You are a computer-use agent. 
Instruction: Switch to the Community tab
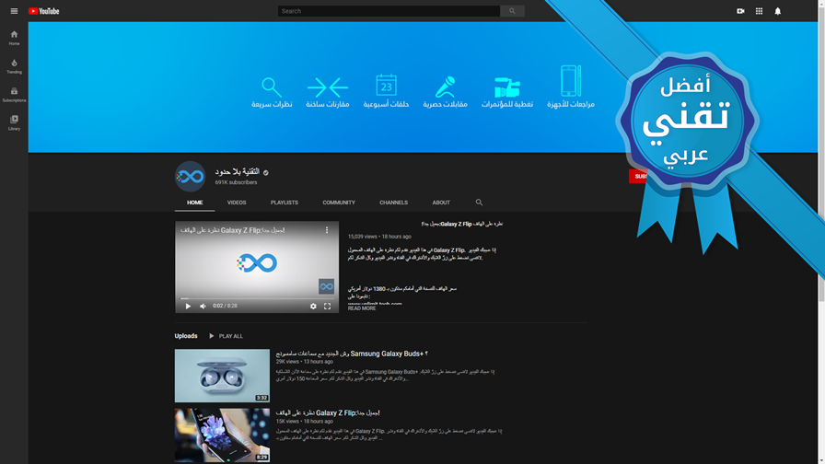click(339, 203)
